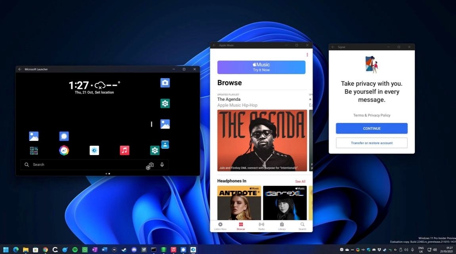
Task: Open the Contacts app icon in Launcher
Action: click(165, 144)
